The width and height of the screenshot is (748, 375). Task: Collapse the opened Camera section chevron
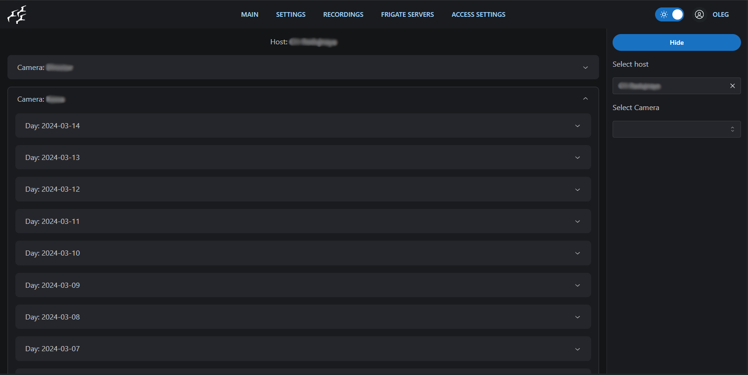[x=585, y=99]
